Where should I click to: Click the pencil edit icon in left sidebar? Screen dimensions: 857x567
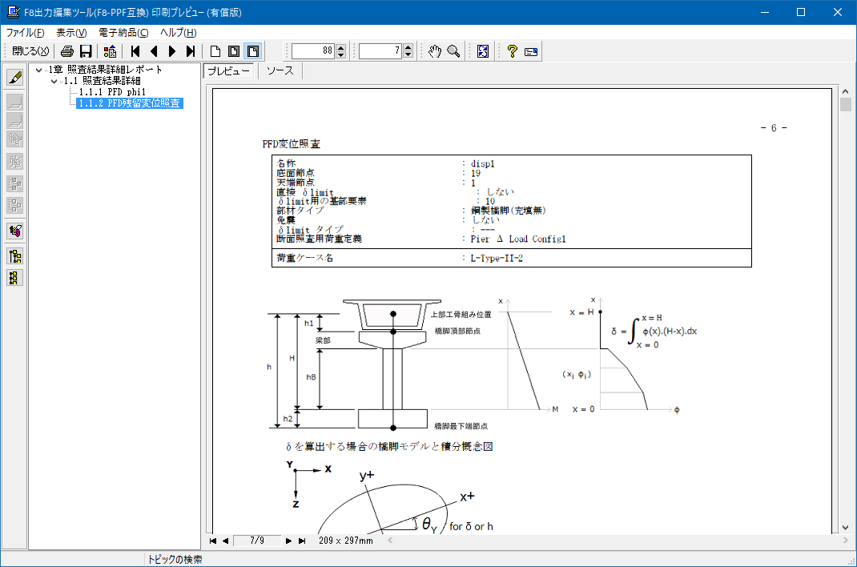(14, 78)
